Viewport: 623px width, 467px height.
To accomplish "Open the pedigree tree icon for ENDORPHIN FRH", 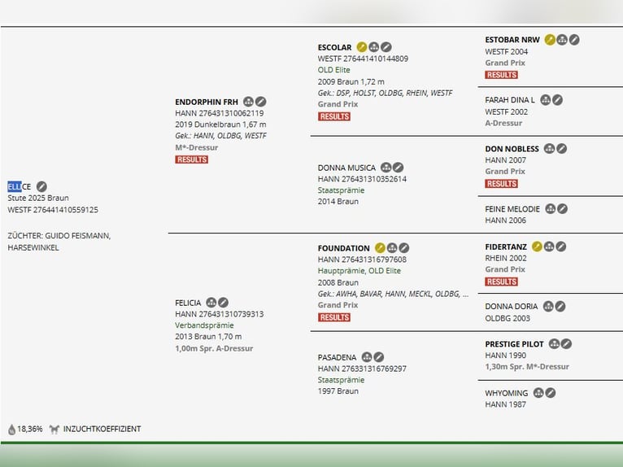I will pos(249,102).
